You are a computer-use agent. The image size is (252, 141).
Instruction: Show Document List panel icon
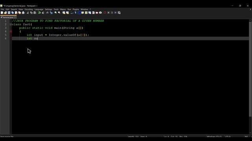coord(90,13)
